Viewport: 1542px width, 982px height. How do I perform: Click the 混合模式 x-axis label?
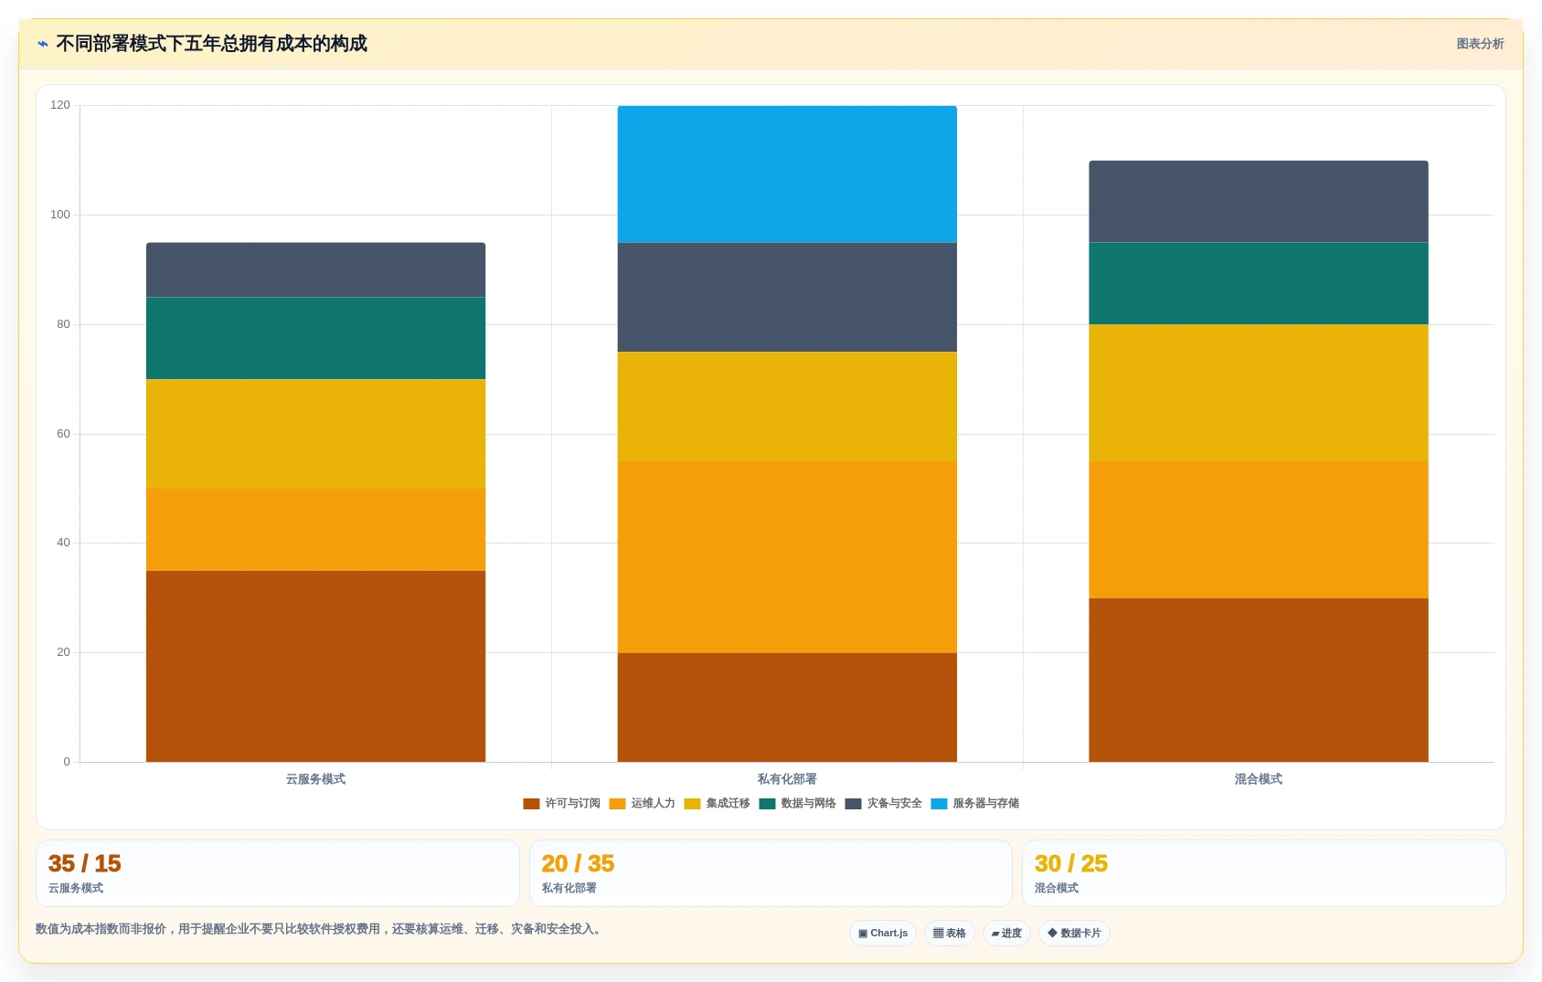1259,779
